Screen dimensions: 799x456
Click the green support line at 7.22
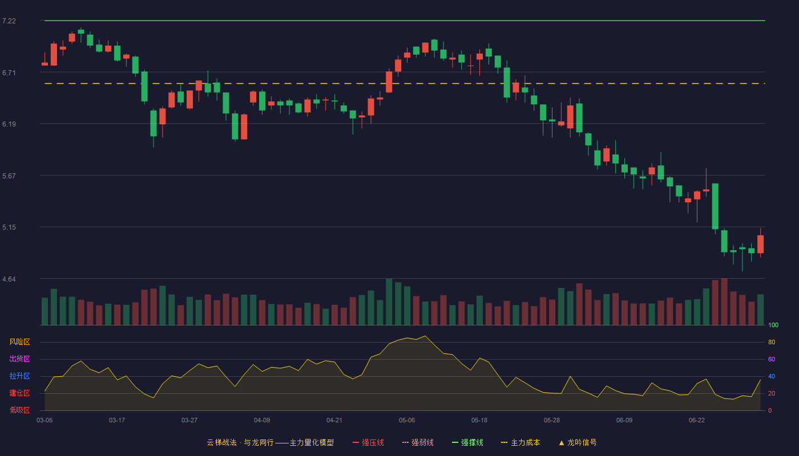(405, 21)
